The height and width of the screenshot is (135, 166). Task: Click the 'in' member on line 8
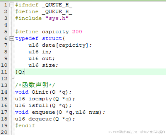45,52
